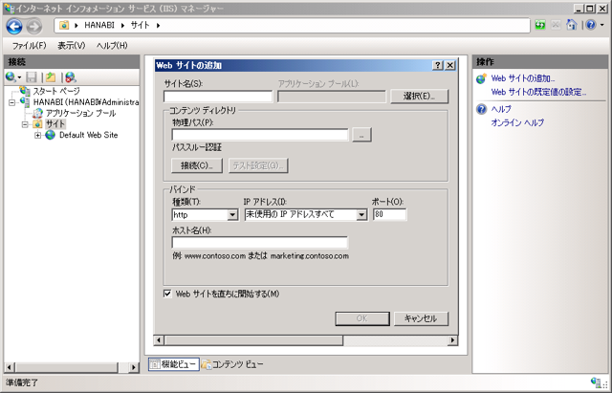Click the 機能ビュー tab icon
Screen dimensions: 612x393
(x=155, y=364)
